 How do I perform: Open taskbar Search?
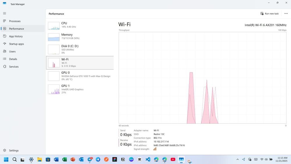pyautogui.click(x=15, y=159)
